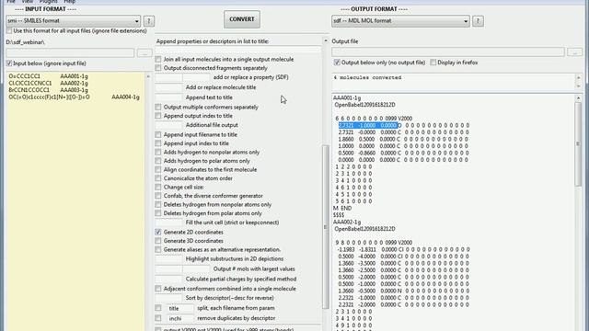
Task: Click scroll-up arrow of the output text area
Action: (578, 98)
